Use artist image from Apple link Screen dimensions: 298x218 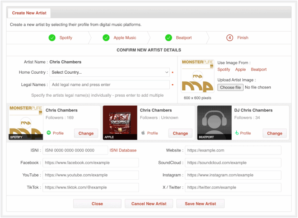pyautogui.click(x=241, y=69)
